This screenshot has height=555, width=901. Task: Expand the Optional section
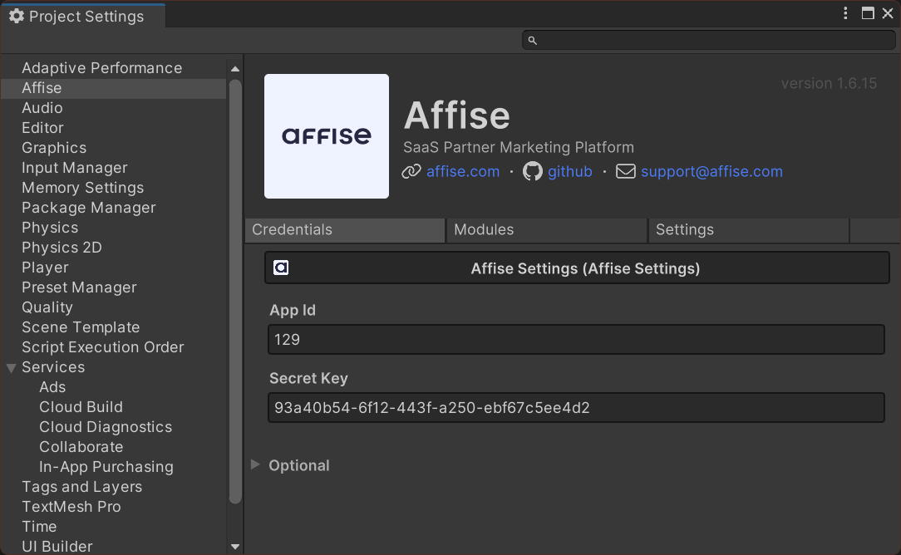pos(254,465)
